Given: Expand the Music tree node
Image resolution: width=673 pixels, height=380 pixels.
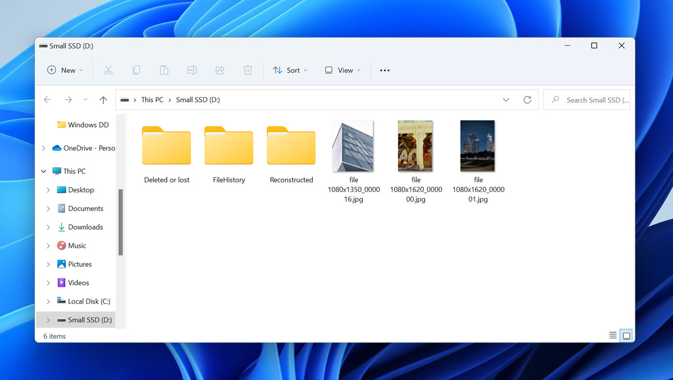Looking at the screenshot, I should (48, 246).
